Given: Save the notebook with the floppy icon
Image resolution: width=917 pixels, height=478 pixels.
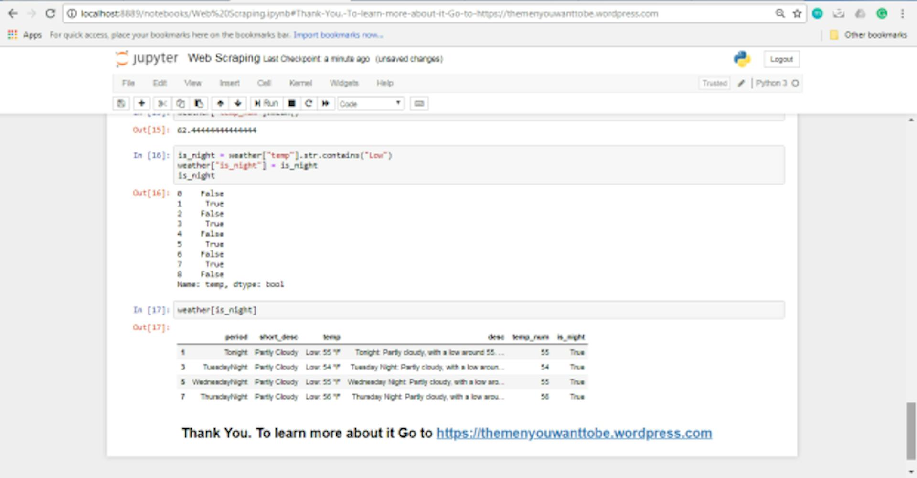Looking at the screenshot, I should point(121,103).
